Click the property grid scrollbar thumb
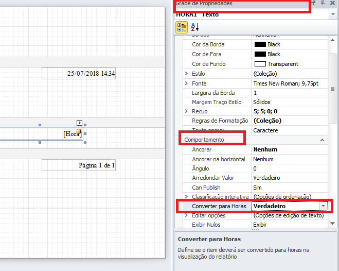 tap(332, 89)
